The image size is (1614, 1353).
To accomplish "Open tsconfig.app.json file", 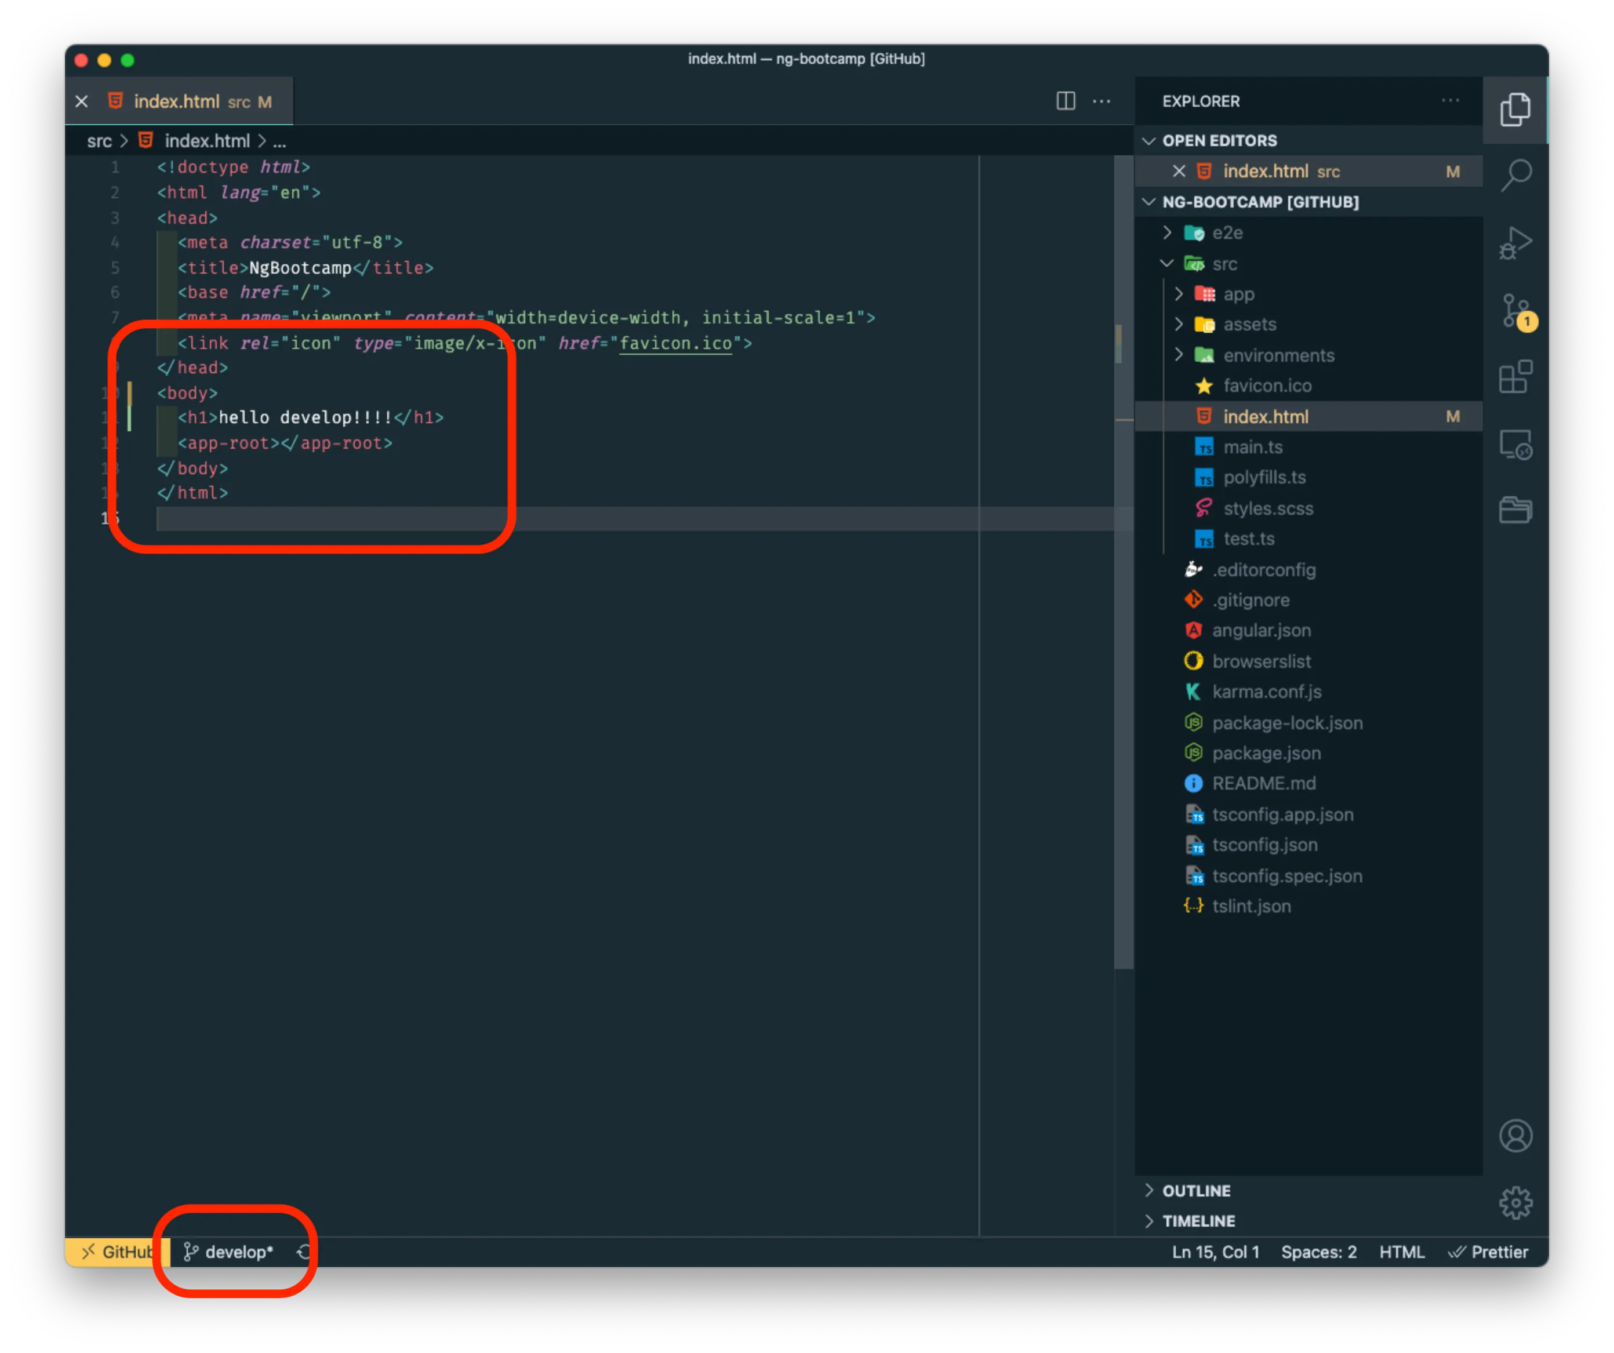I will pyautogui.click(x=1308, y=814).
